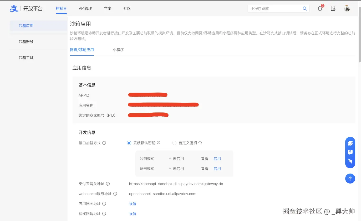The image size is (361, 221).
Task: Open the 社区 top menu
Action: pyautogui.click(x=127, y=8)
